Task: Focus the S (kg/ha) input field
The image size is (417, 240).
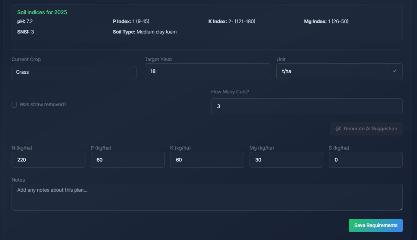Action: tap(366, 160)
